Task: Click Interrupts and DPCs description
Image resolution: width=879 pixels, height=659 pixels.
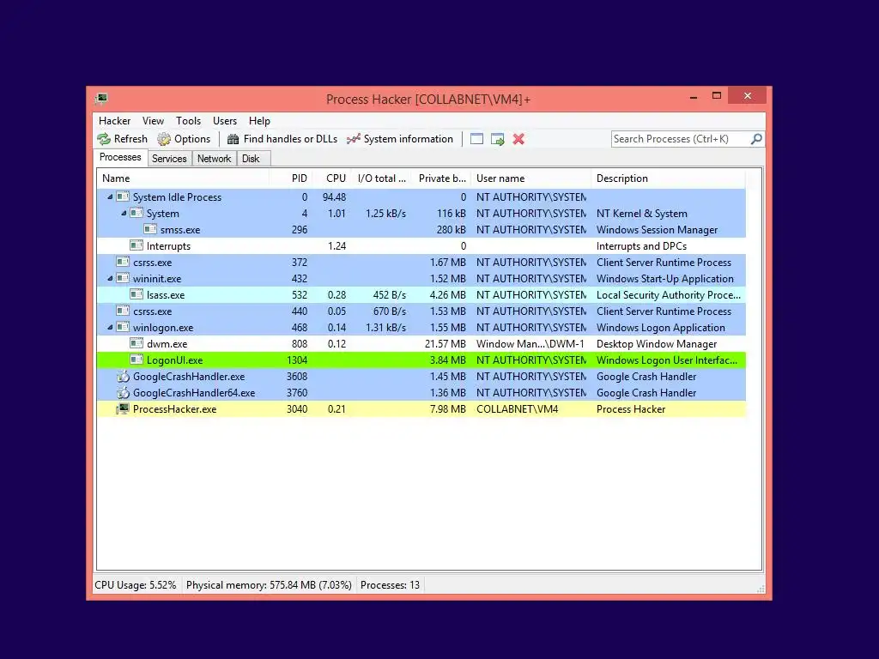Action: coord(641,245)
